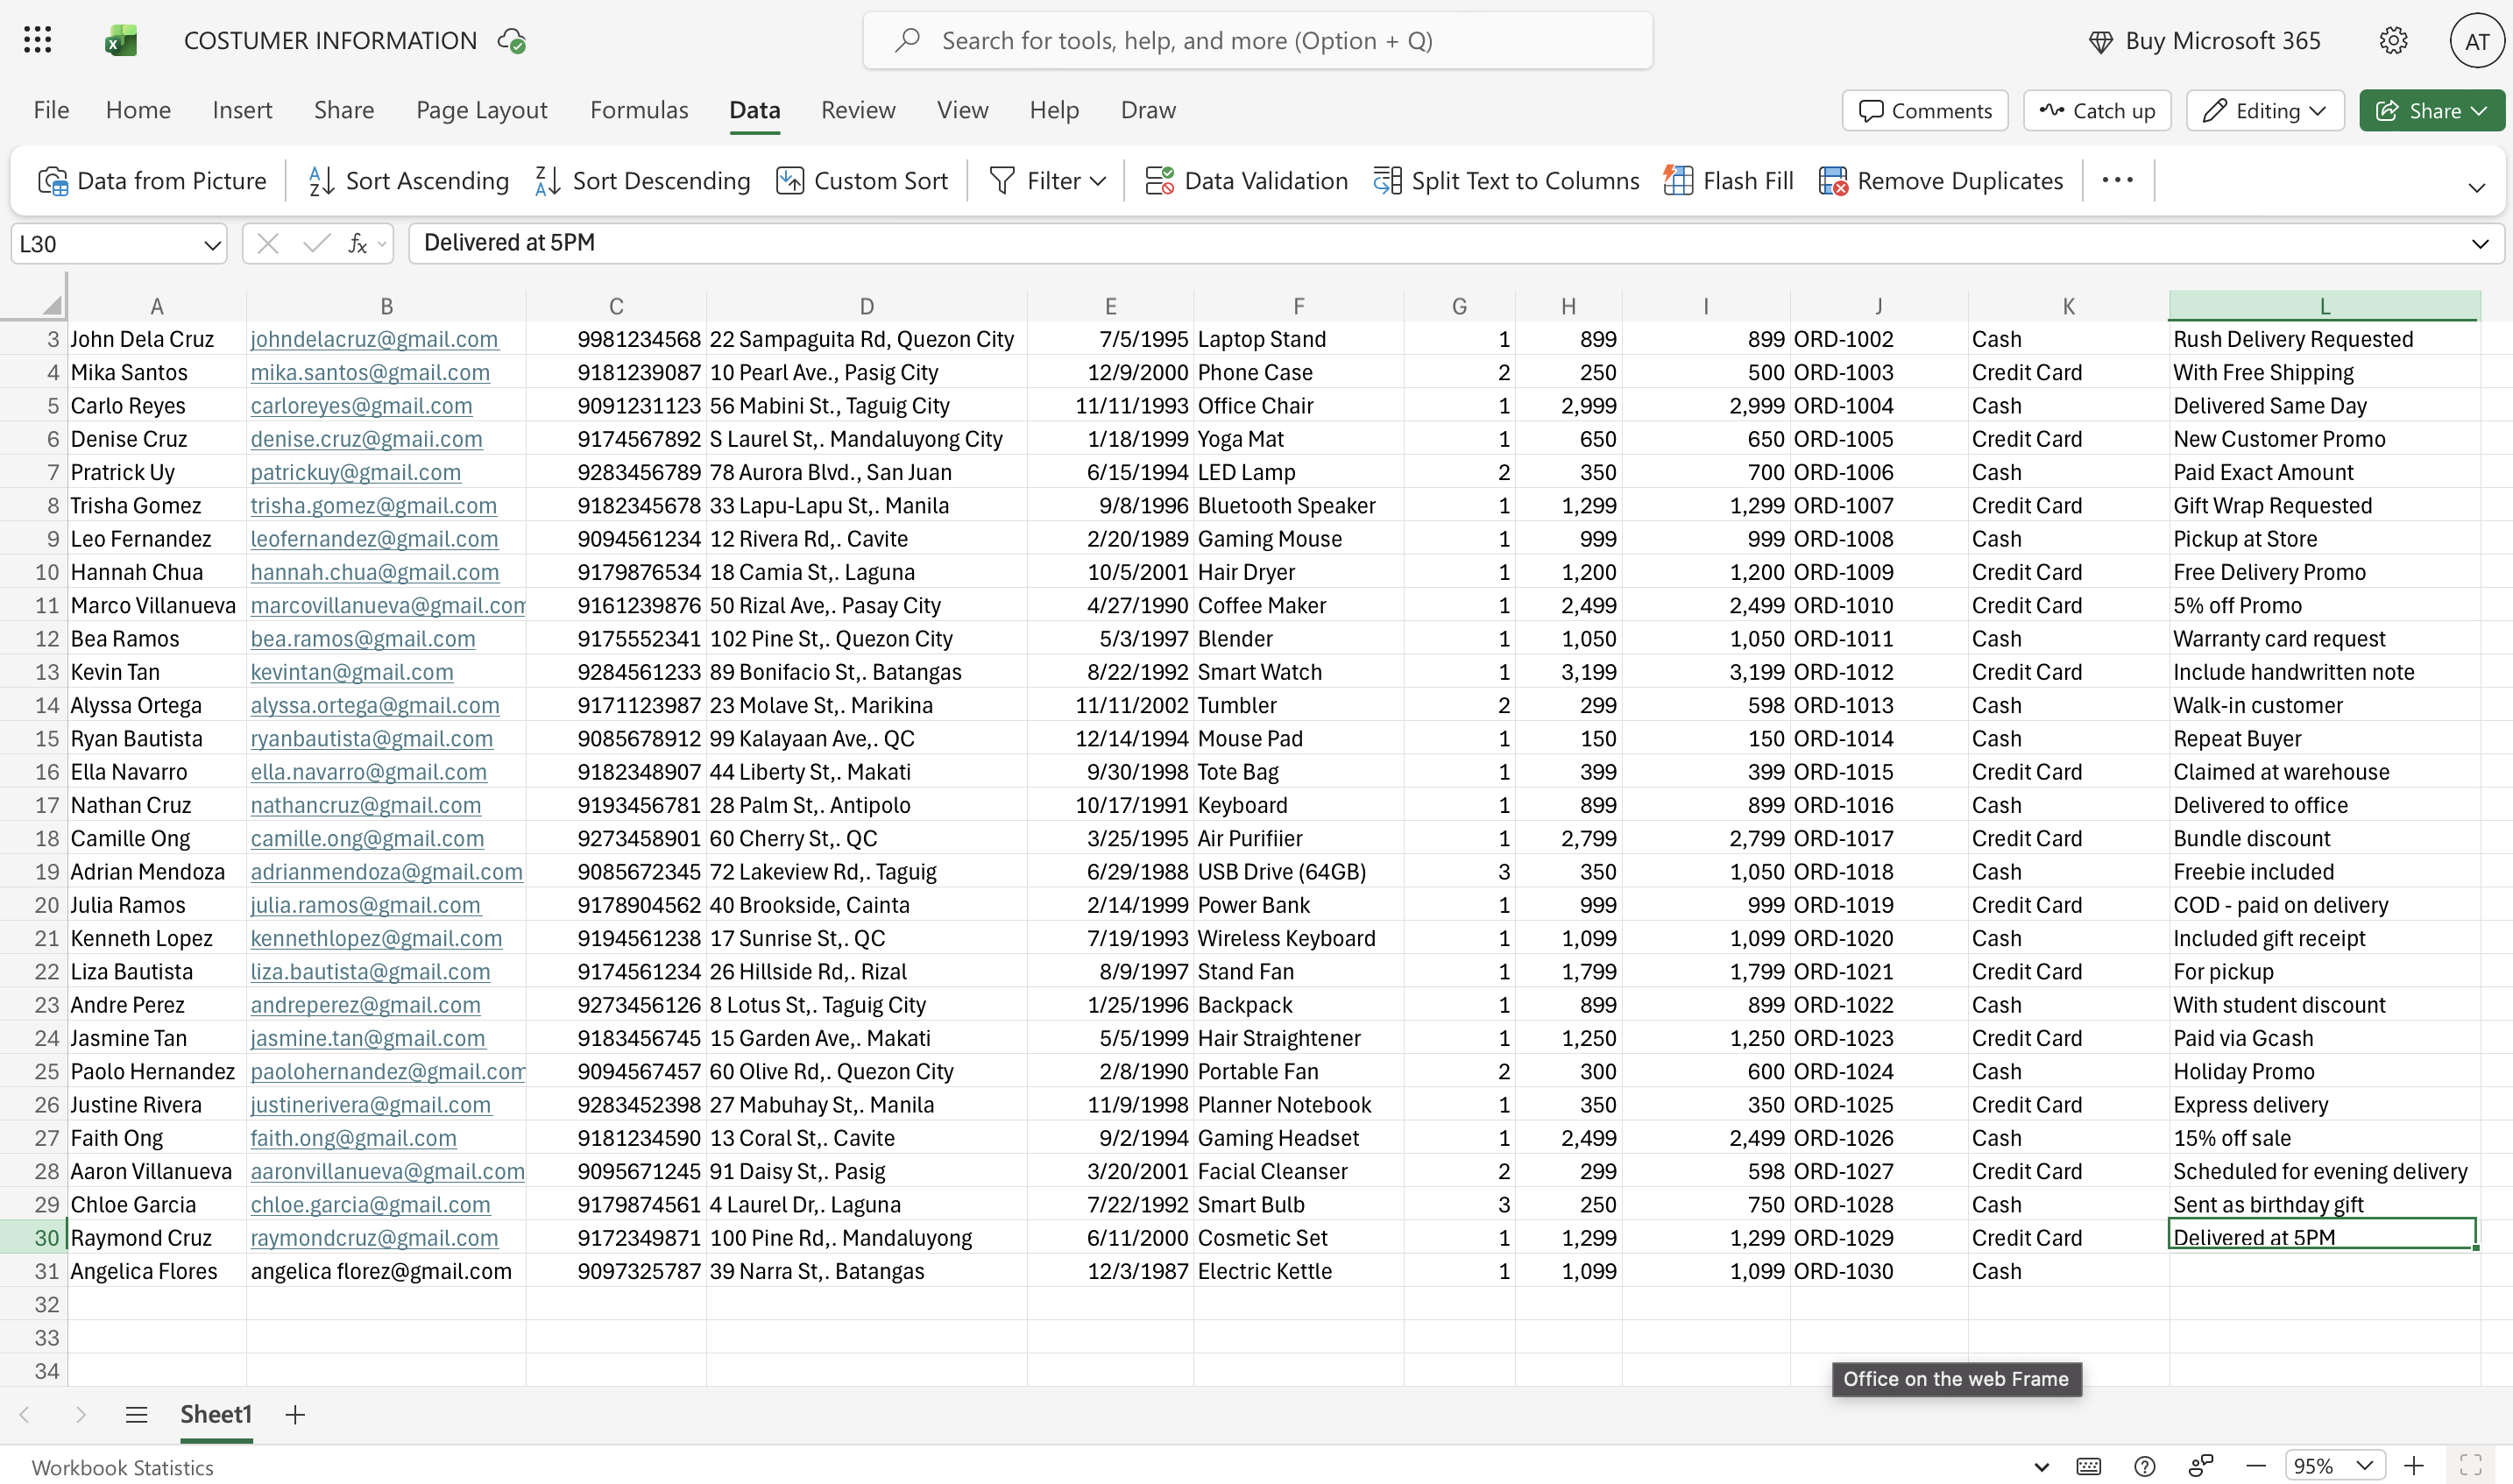Switch to the Formulas tab
The image size is (2513, 1484).
[639, 110]
